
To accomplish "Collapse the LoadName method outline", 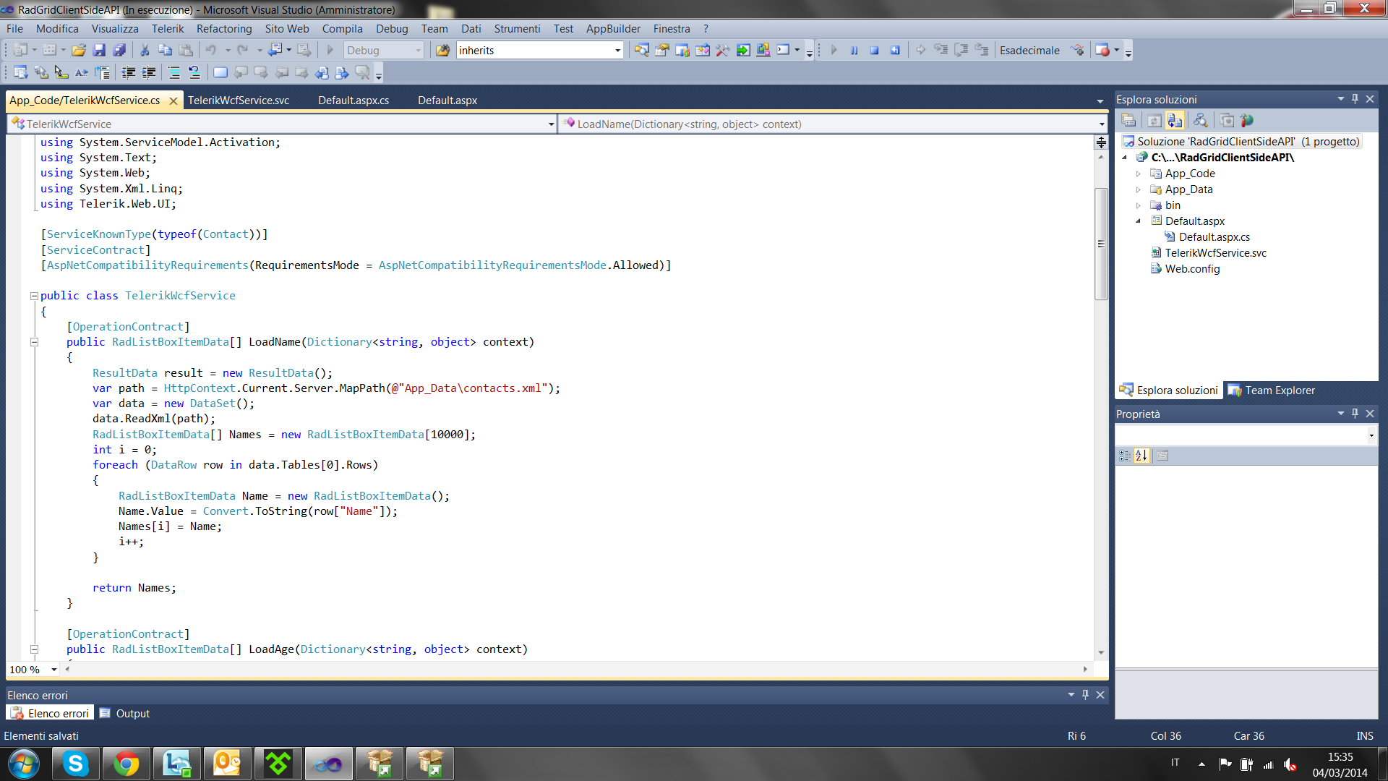I will click(34, 342).
